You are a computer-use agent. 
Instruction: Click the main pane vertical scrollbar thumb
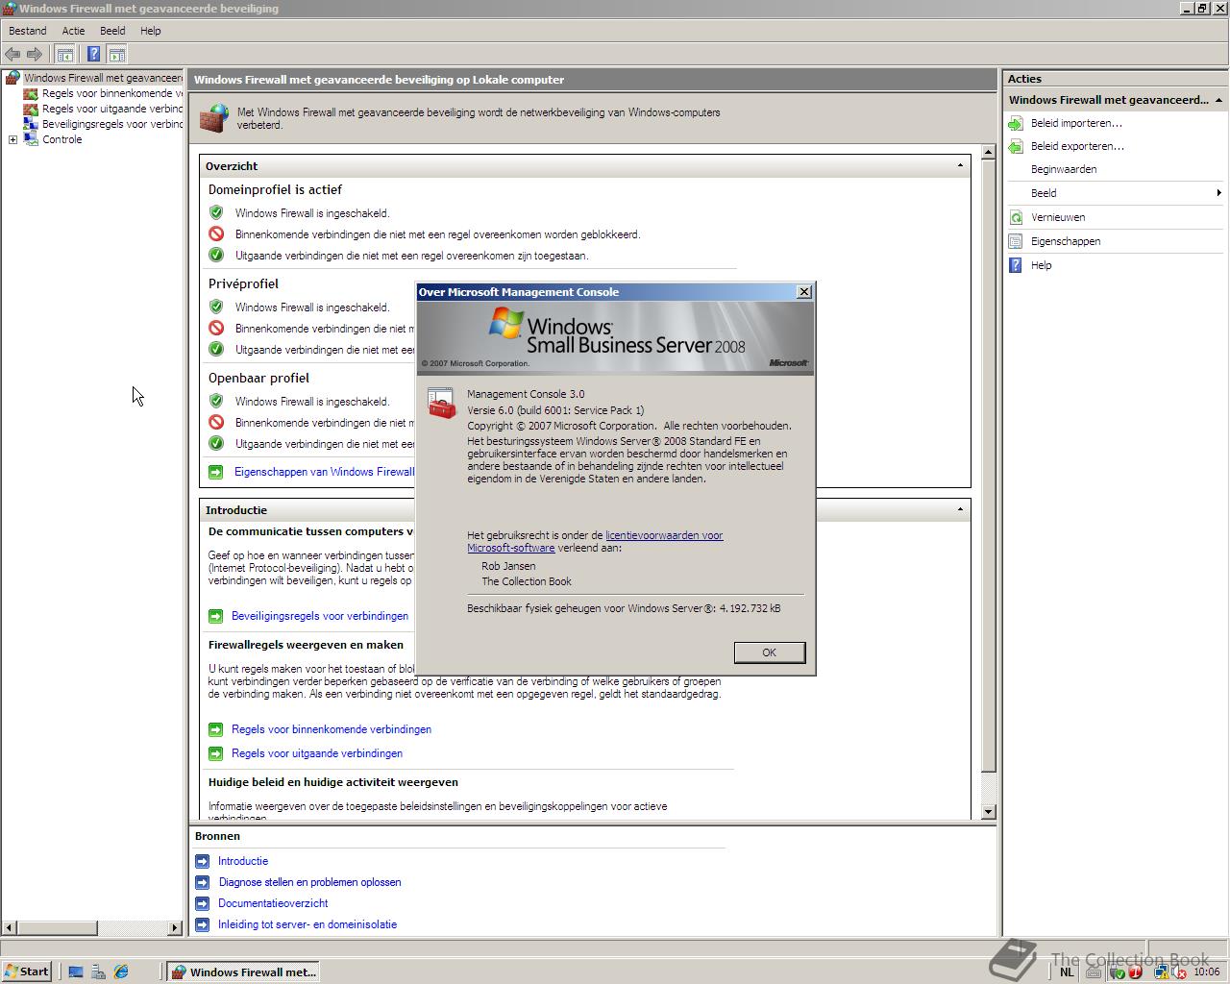coord(988,466)
